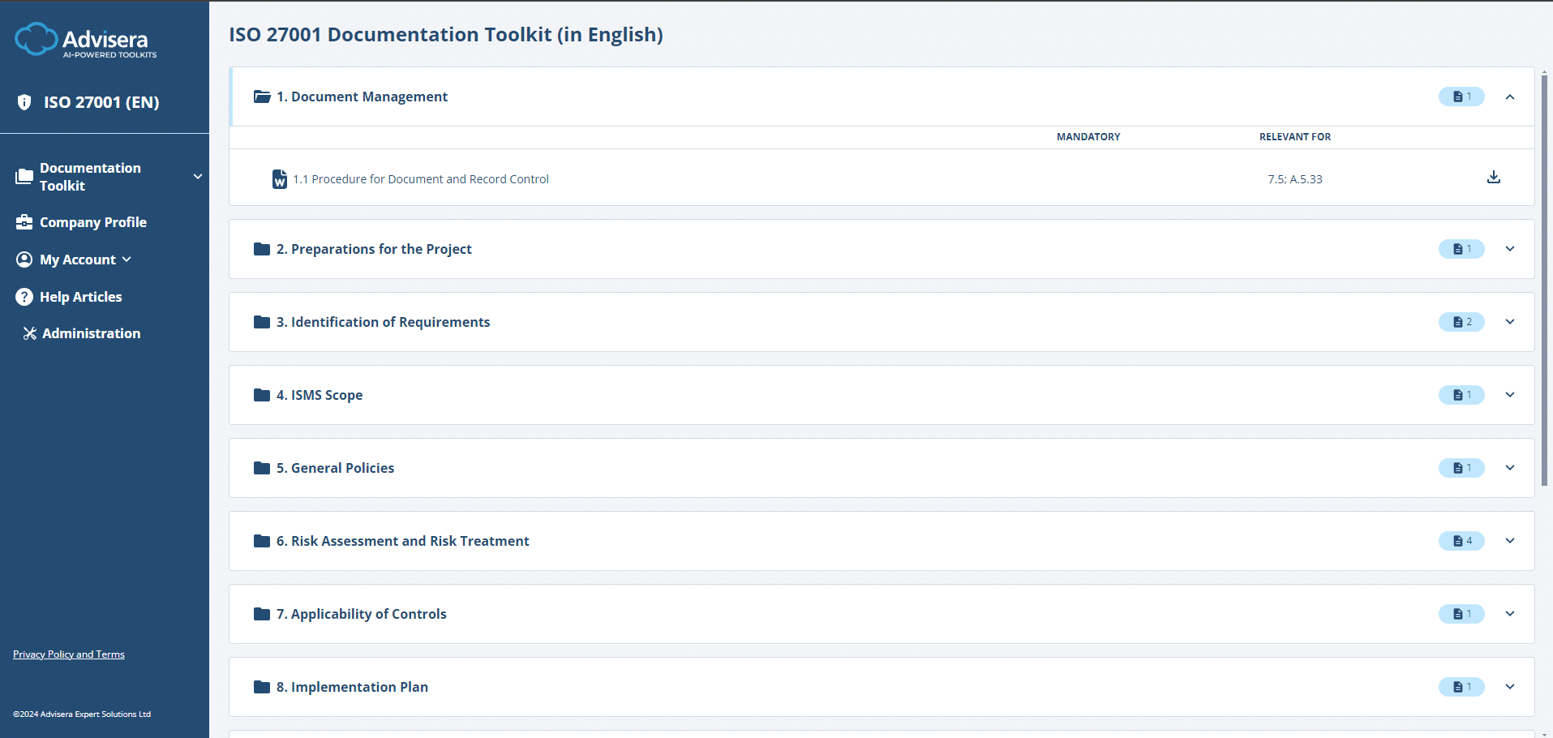The width and height of the screenshot is (1553, 738).
Task: Click the Company Profile briefcase icon
Action: pyautogui.click(x=24, y=222)
